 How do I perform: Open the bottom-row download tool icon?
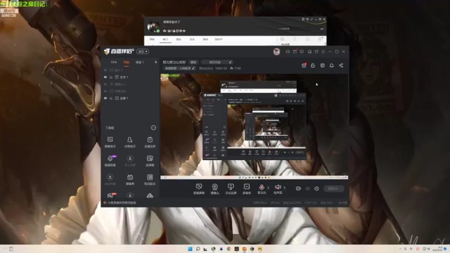pos(130,196)
